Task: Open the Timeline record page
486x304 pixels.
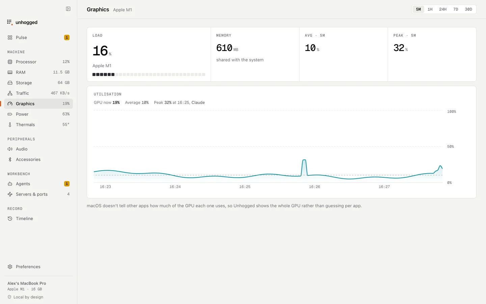Action: [38, 219]
